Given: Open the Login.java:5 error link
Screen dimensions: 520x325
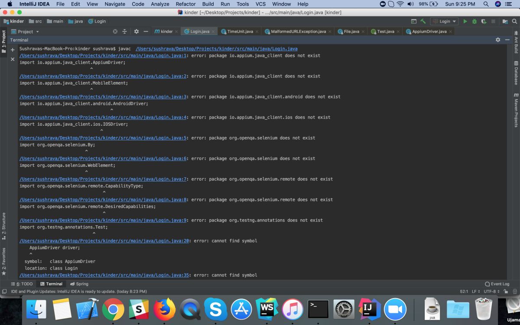Looking at the screenshot, I should (103, 138).
